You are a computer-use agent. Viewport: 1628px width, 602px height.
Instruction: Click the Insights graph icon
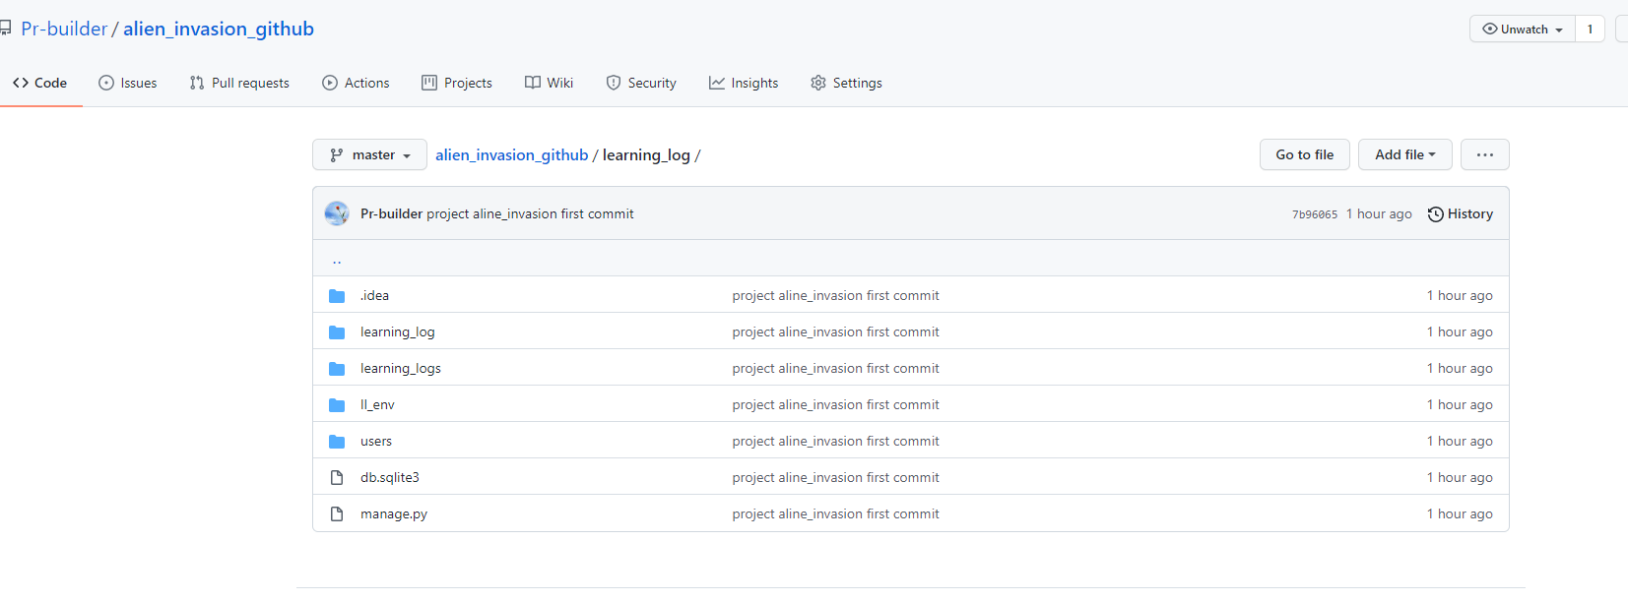pyautogui.click(x=717, y=83)
